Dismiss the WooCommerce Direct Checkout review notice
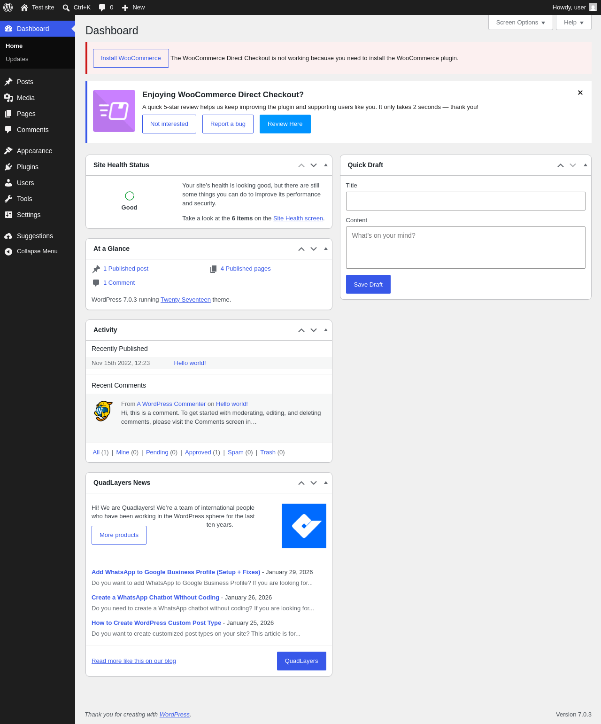Image resolution: width=601 pixels, height=724 pixels. tap(580, 93)
